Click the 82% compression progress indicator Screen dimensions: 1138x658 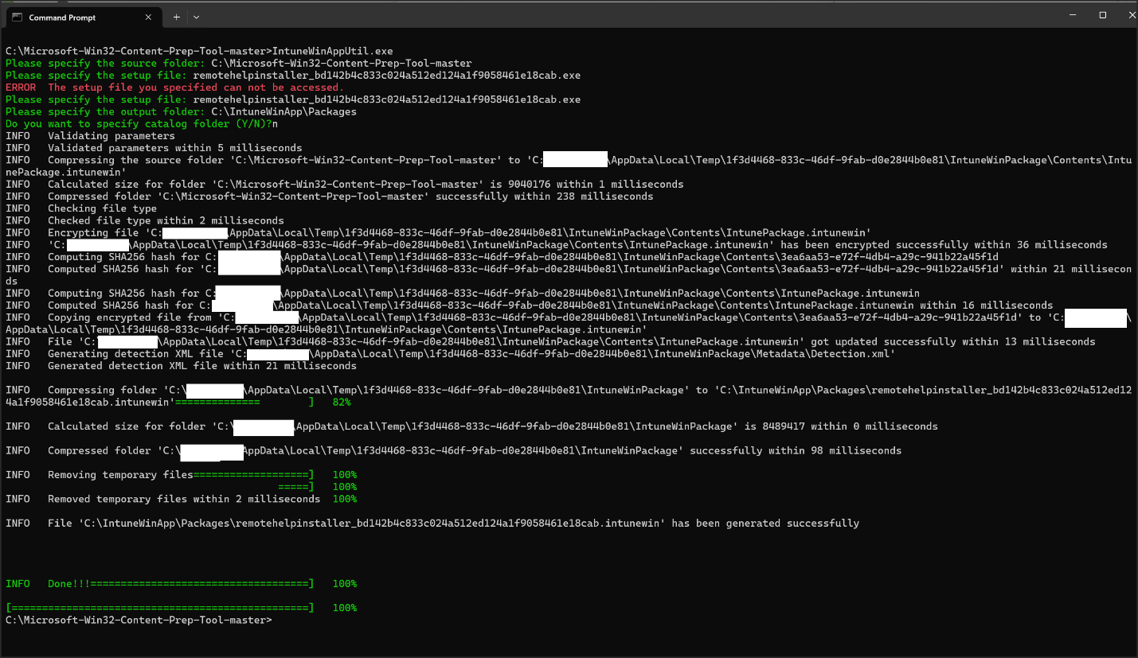tap(341, 403)
